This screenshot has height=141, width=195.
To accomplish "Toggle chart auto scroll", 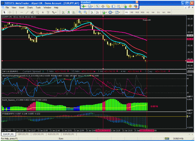I will pos(92,12).
